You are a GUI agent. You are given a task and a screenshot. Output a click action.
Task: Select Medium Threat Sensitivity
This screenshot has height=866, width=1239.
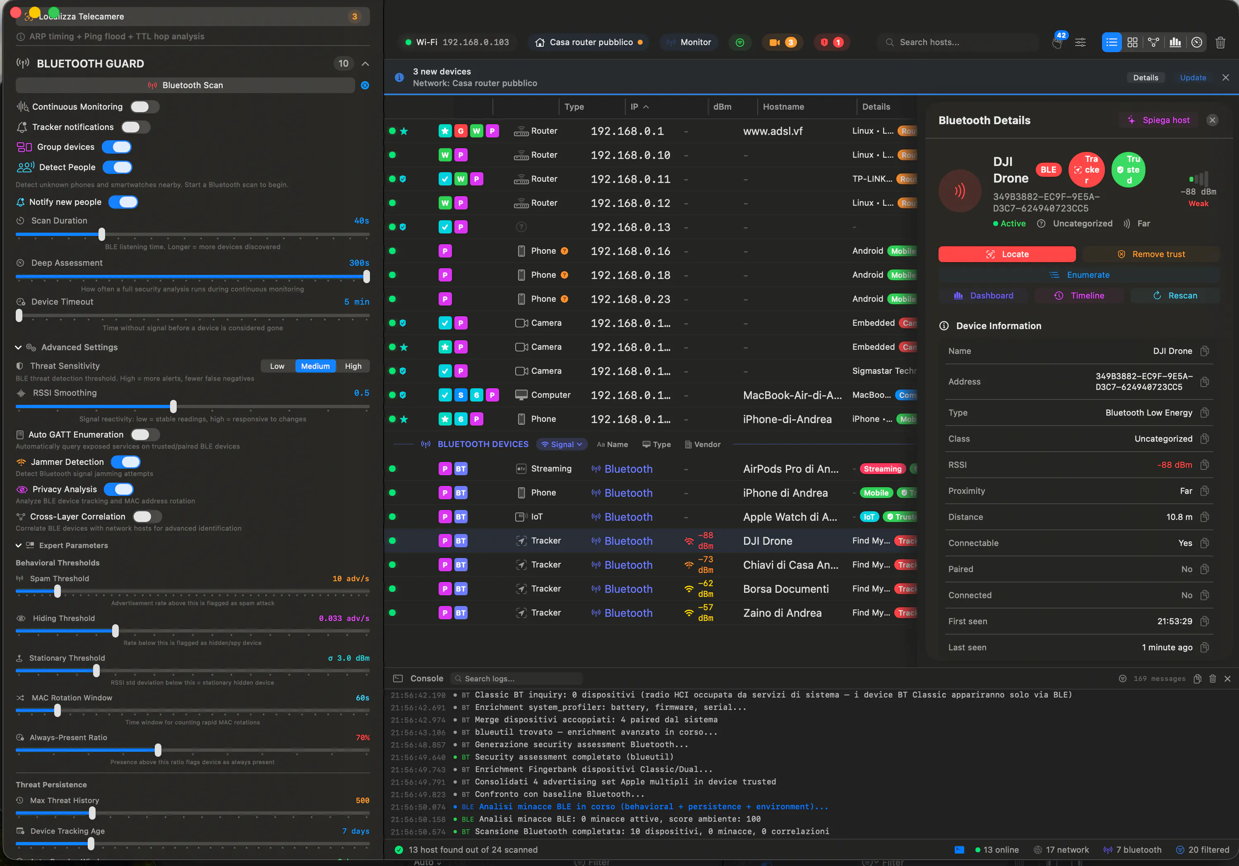315,366
